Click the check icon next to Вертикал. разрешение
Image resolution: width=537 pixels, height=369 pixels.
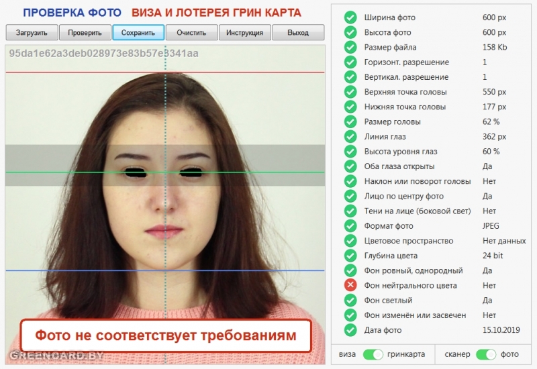point(350,77)
